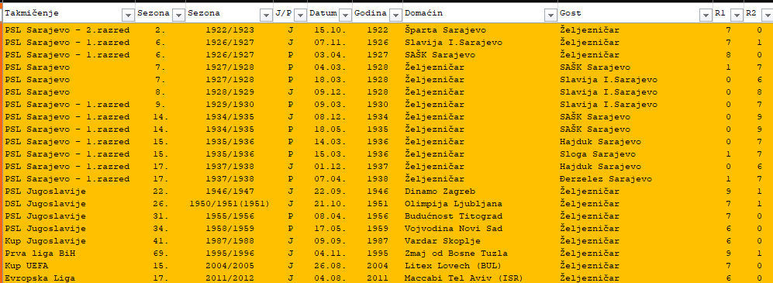773x283 pixels.
Task: Select the 'Kup UEFA' cell
Action: click(x=68, y=266)
